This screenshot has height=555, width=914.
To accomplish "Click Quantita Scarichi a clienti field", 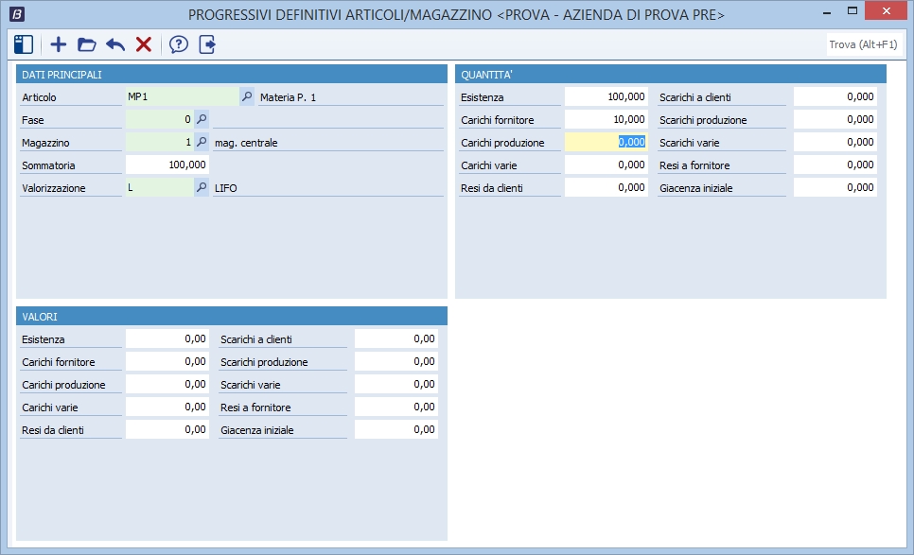I will [x=835, y=96].
